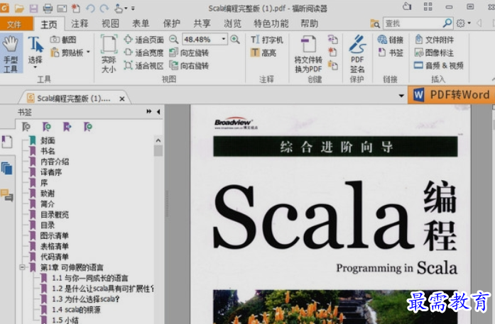Screen dimensions: 495x324
Task: Open the quick access toolbar customize dropdown
Action: (x=133, y=9)
